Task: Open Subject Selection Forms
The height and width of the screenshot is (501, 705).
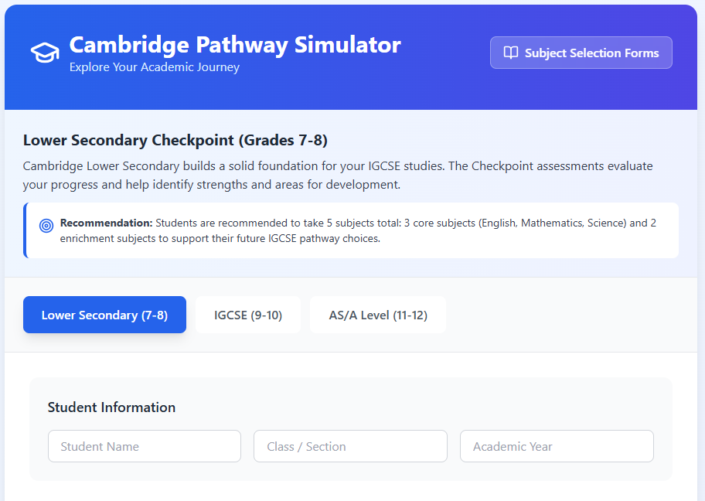Action: tap(581, 53)
